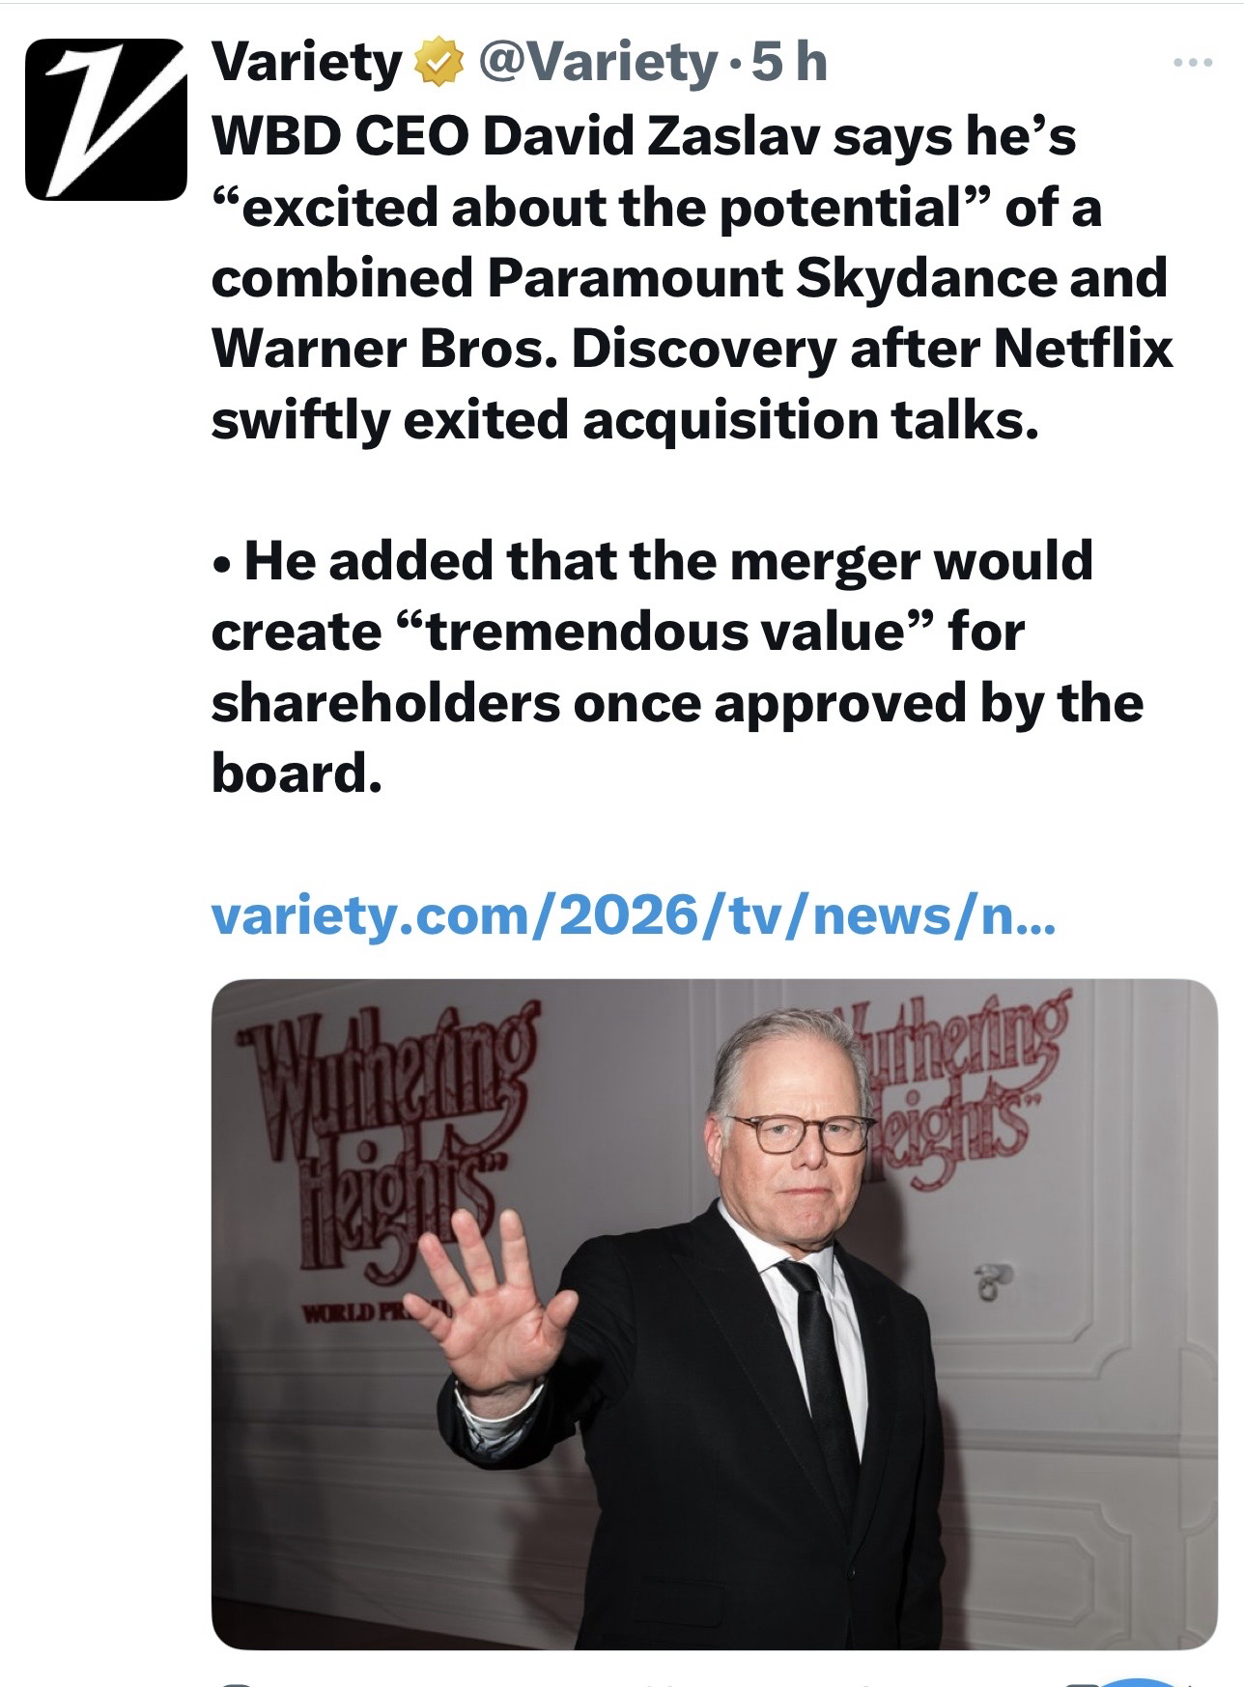Click the tweet headline about David Zaslav
The width and height of the screenshot is (1244, 1687).
(643, 135)
